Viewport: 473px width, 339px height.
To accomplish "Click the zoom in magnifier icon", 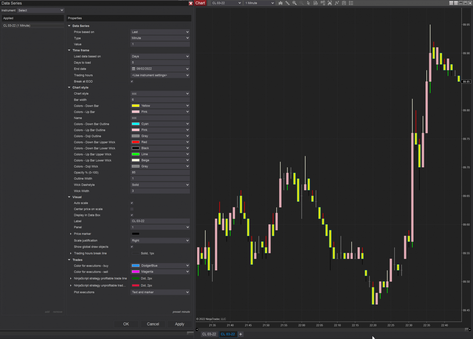I will pos(295,3).
